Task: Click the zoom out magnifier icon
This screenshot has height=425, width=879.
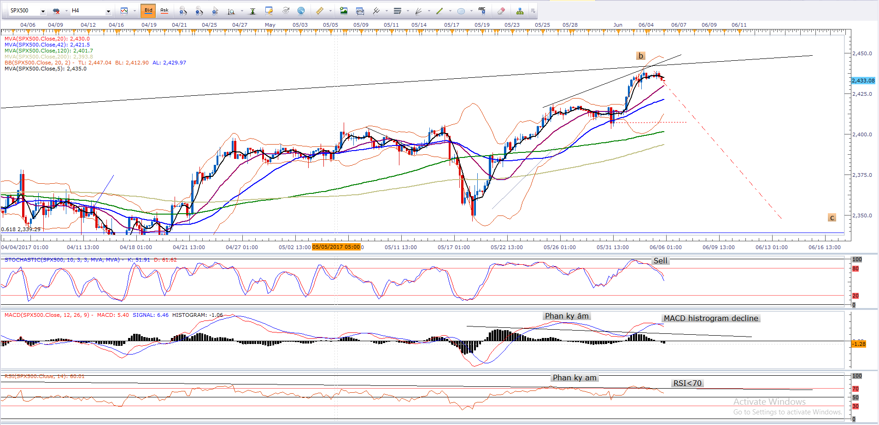Action: [199, 11]
